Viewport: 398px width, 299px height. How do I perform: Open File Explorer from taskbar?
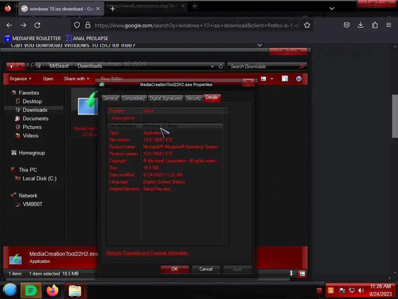tap(75, 290)
